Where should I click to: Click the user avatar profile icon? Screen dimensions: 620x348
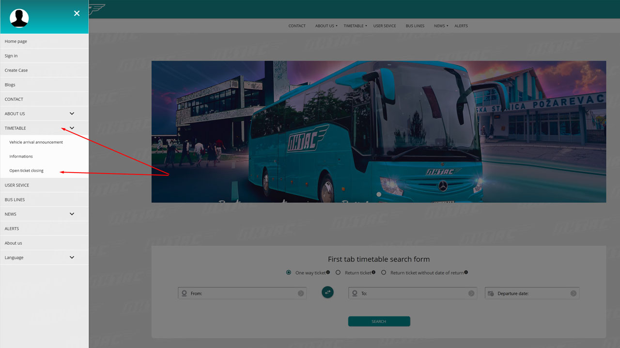coord(19,18)
